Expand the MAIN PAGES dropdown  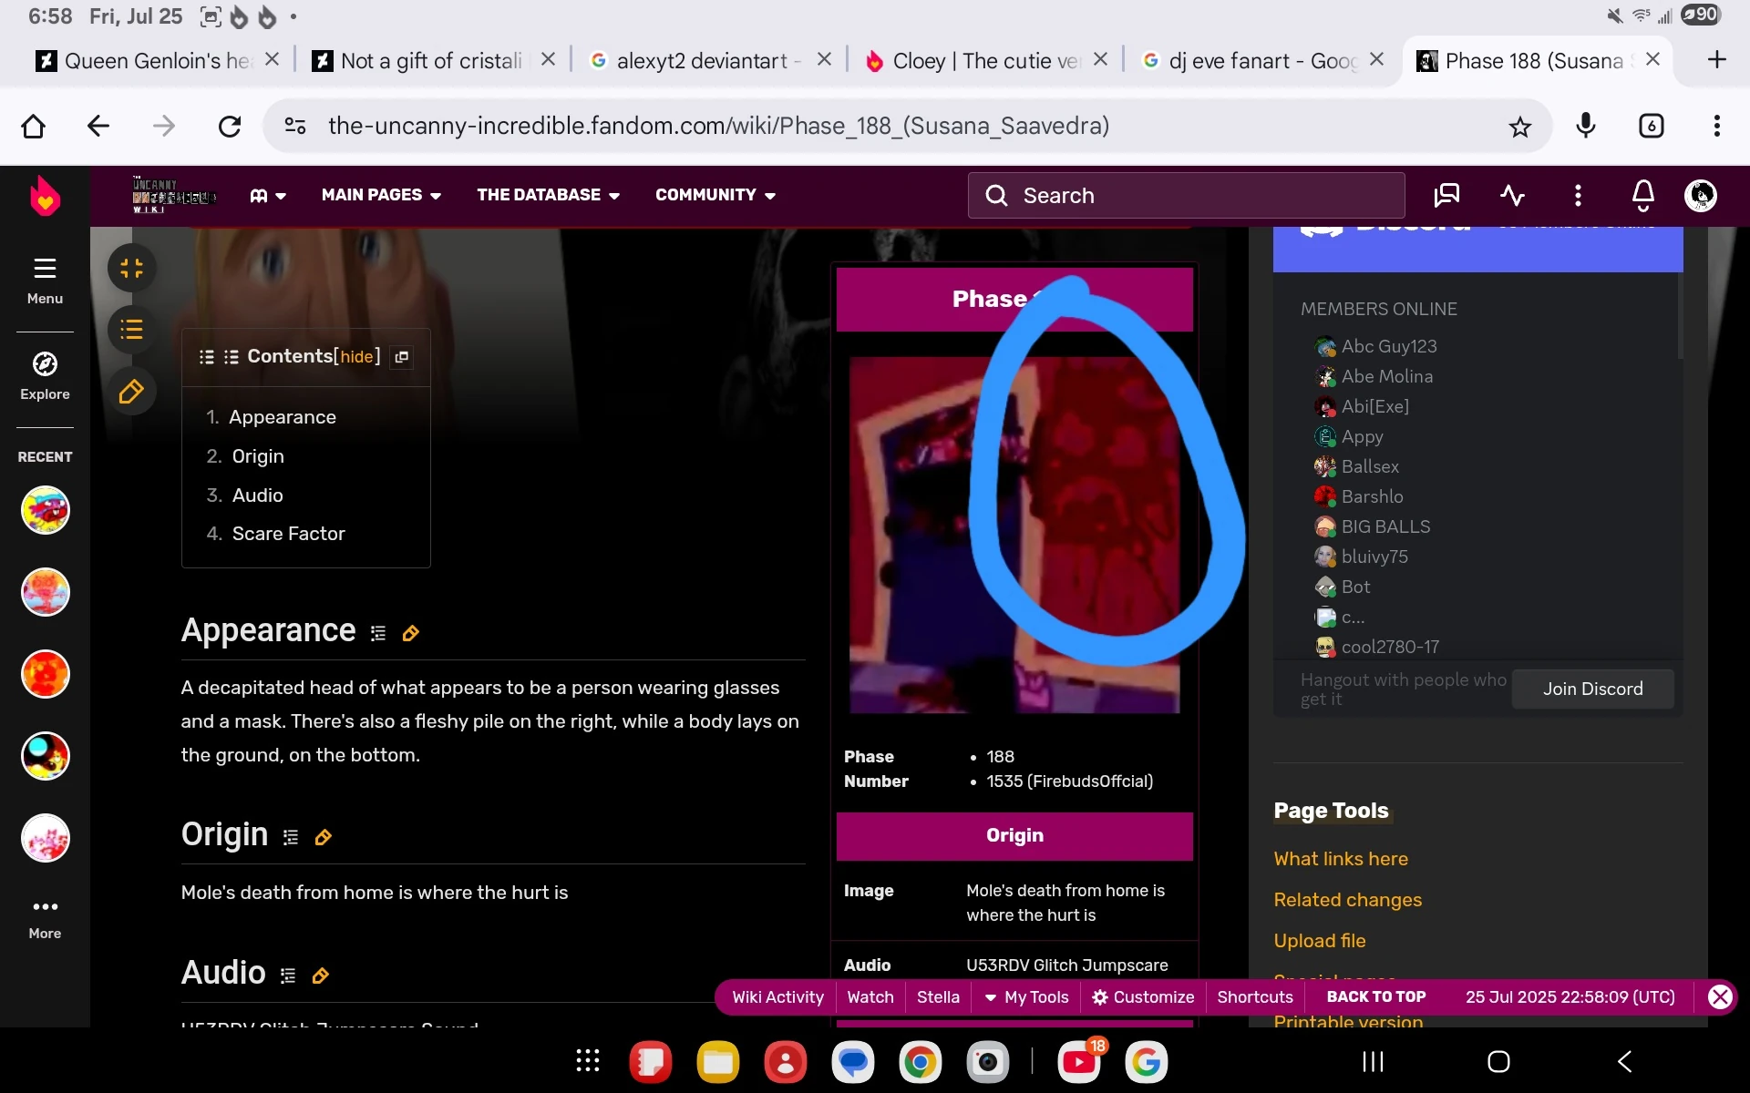pyautogui.click(x=381, y=195)
